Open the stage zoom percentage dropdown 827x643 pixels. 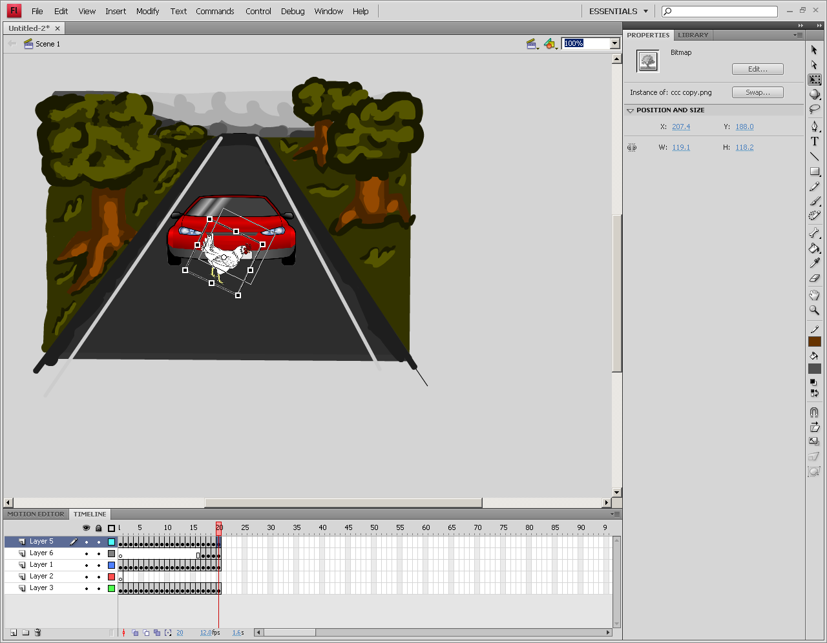coord(615,43)
